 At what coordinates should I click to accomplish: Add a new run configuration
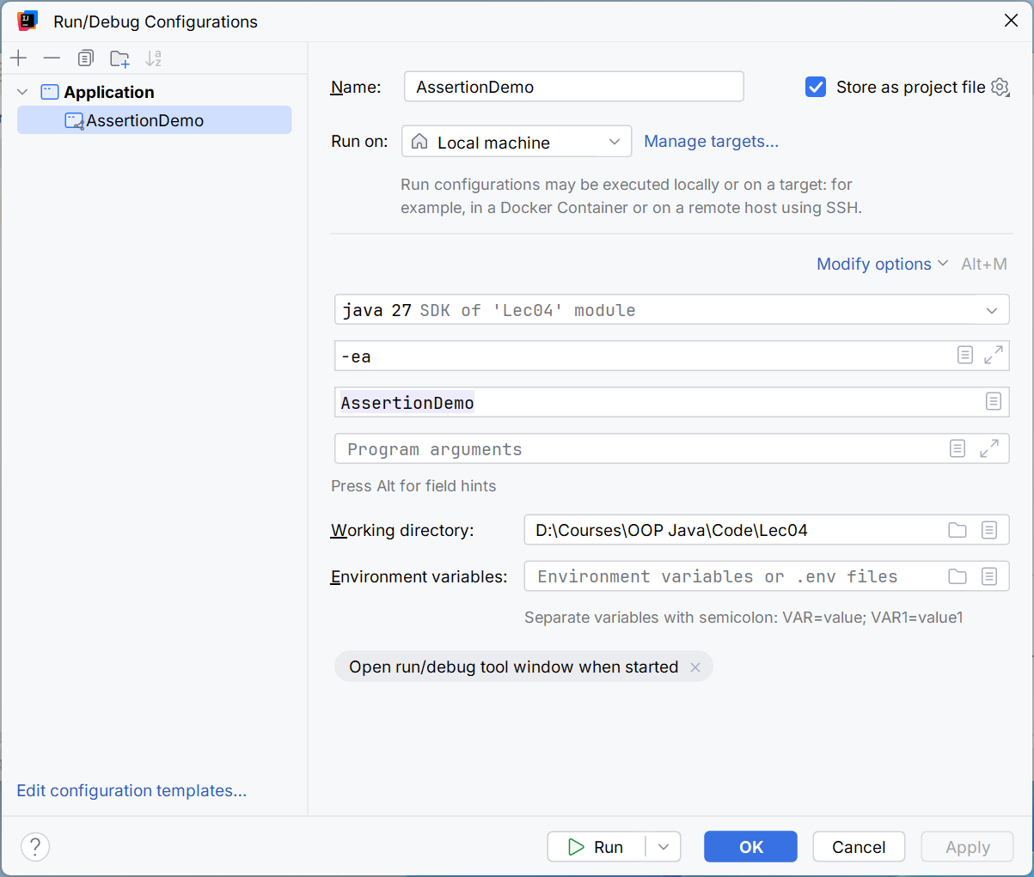(x=19, y=58)
